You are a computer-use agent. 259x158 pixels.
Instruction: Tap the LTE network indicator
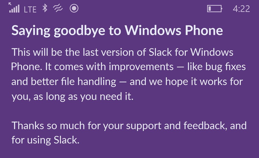[x=30, y=9]
